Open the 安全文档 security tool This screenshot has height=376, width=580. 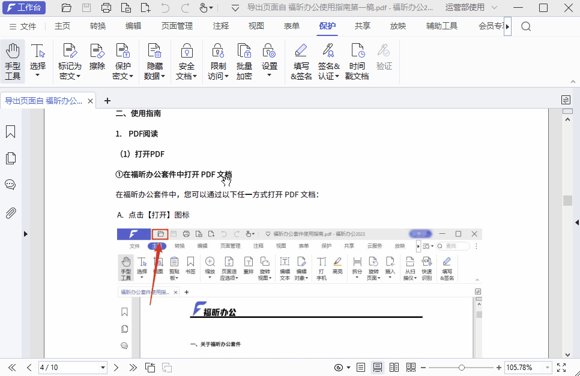(x=186, y=58)
